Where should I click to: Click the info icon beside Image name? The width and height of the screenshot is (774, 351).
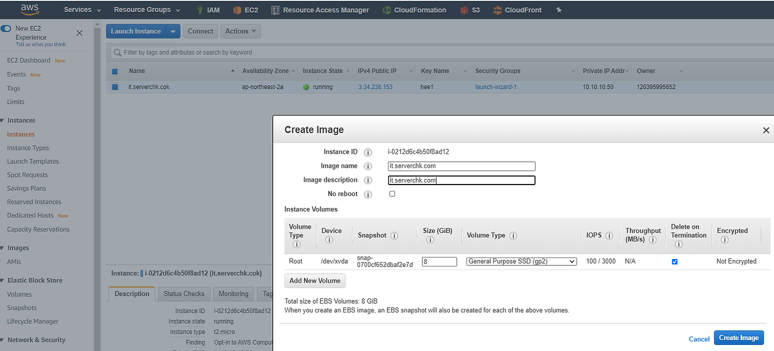pos(368,166)
